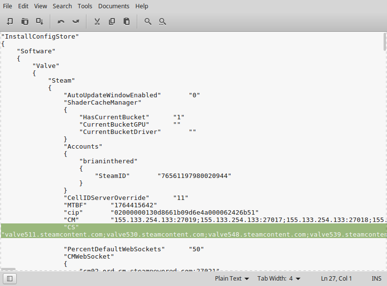Click the "50" value of PercentDefaultWebSockets
Viewport: 387px width, 286px height.
196,249
